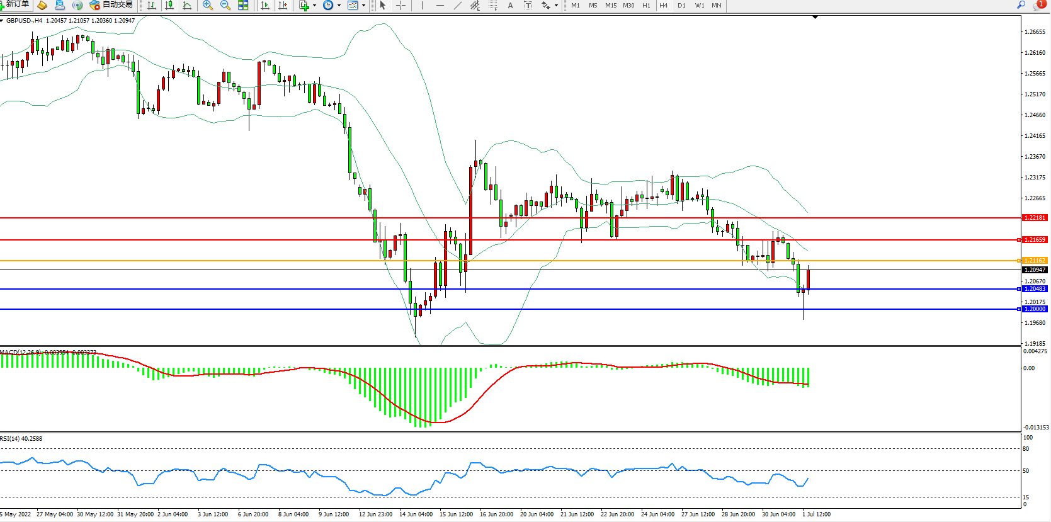
Task: Select the crosshair cursor tool
Action: (401, 6)
